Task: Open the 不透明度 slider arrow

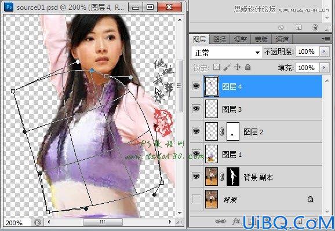Action: (325, 52)
